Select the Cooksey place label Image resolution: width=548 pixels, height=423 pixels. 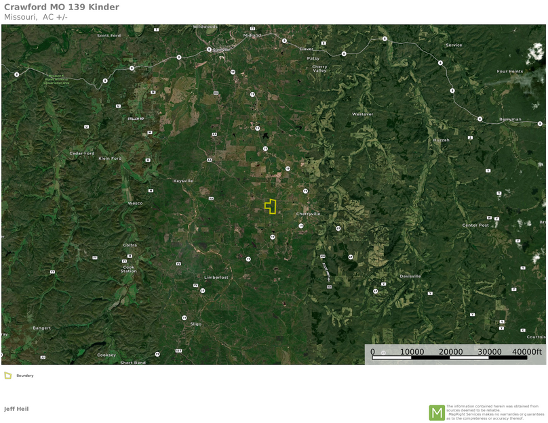106,355
